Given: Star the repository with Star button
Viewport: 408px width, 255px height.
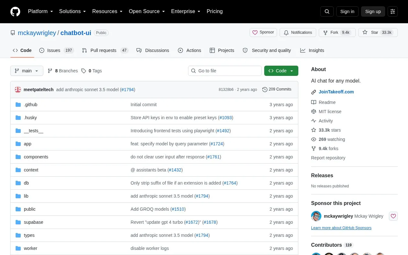Looking at the screenshot, I should coord(378,33).
